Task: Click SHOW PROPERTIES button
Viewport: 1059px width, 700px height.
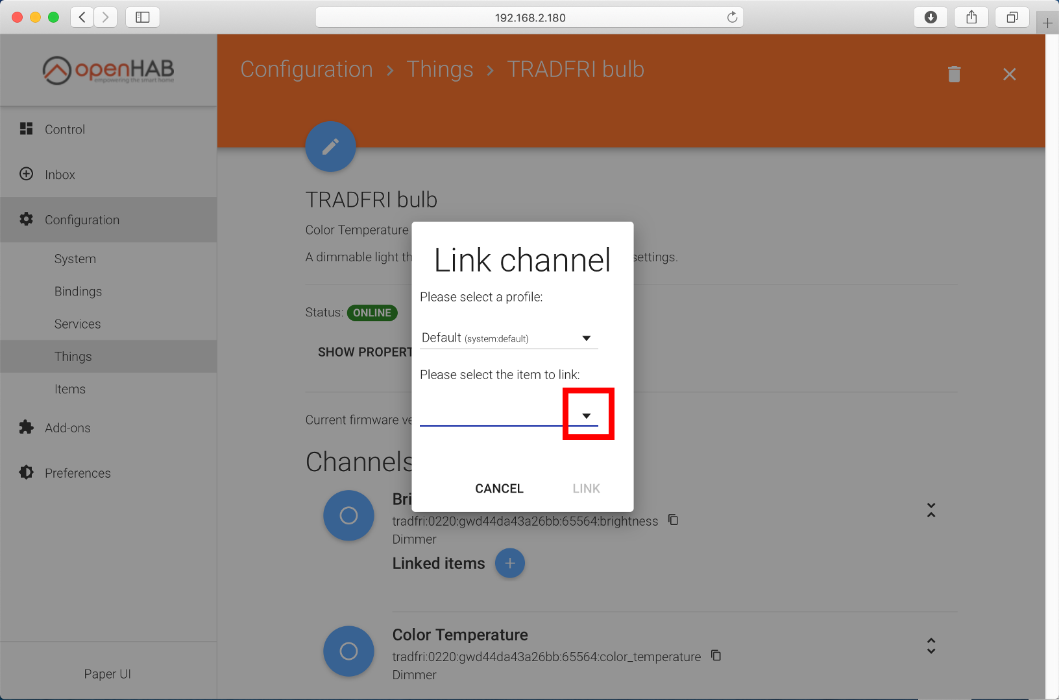Action: [x=365, y=352]
